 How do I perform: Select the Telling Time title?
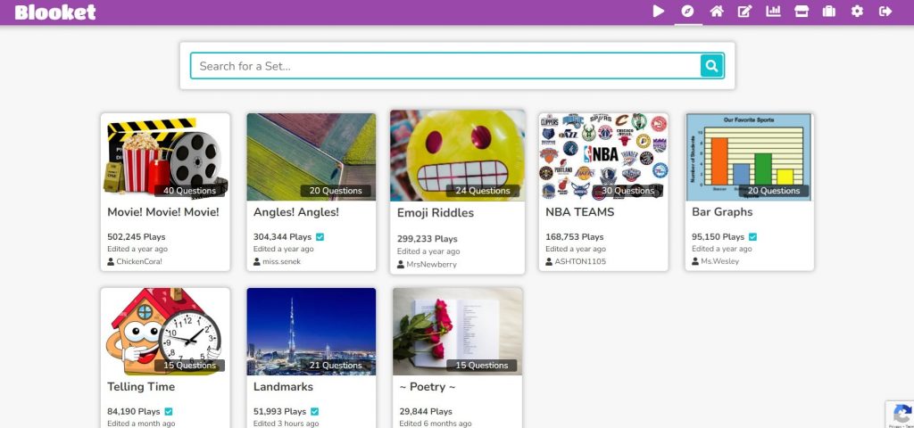point(141,387)
